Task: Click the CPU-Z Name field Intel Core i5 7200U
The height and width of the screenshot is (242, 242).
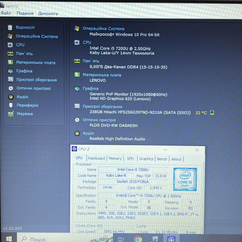Action: coord(133,170)
